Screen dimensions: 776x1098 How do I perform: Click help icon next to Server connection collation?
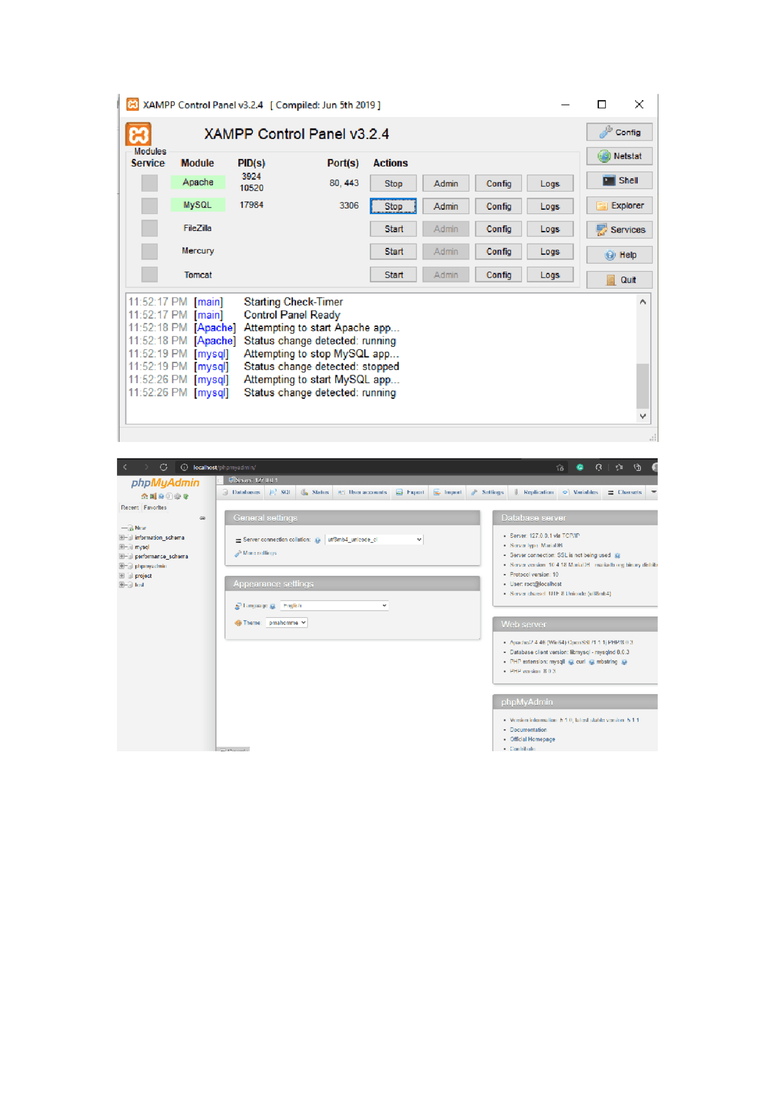pyautogui.click(x=318, y=540)
